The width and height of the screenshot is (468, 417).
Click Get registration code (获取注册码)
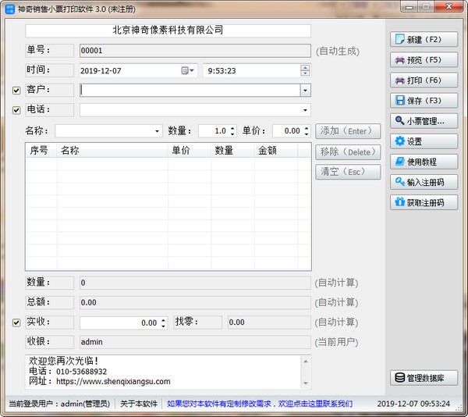[424, 202]
